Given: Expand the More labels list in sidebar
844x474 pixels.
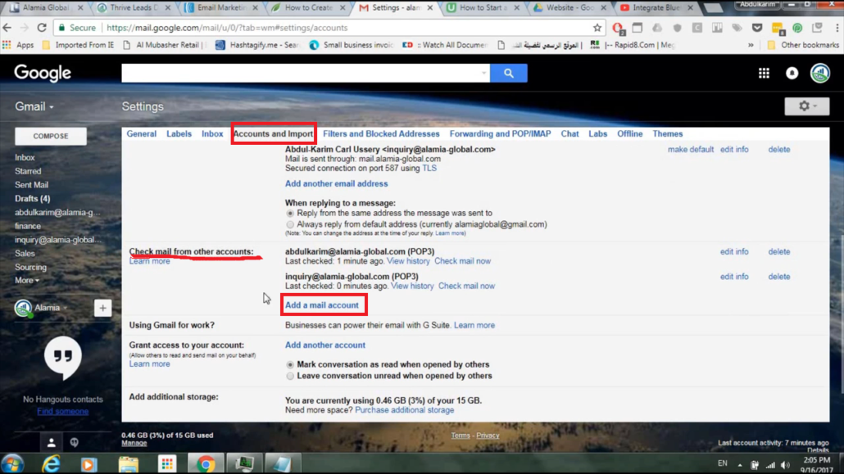Looking at the screenshot, I should [x=26, y=281].
